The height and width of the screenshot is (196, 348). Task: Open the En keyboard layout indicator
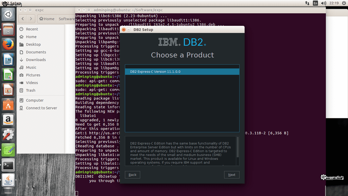(315, 3)
